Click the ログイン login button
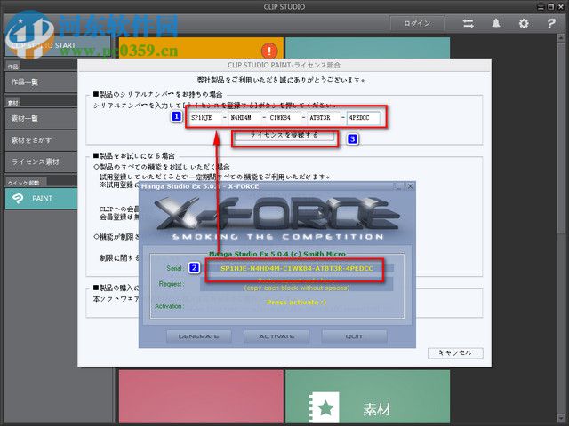Image resolution: width=569 pixels, height=426 pixels. click(x=417, y=24)
